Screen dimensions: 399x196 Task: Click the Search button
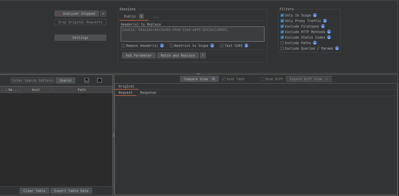[66, 80]
